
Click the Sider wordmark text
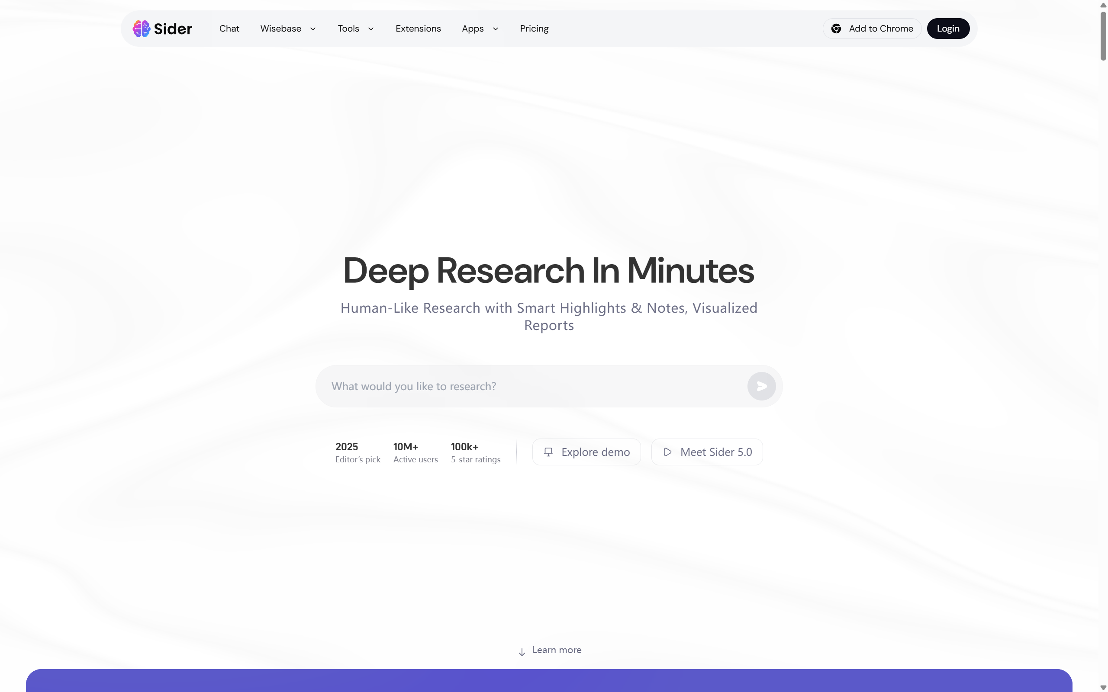coord(173,29)
